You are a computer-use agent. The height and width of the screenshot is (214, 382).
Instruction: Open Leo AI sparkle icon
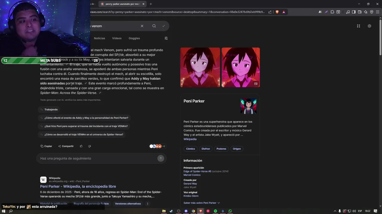pyautogui.click(x=366, y=12)
